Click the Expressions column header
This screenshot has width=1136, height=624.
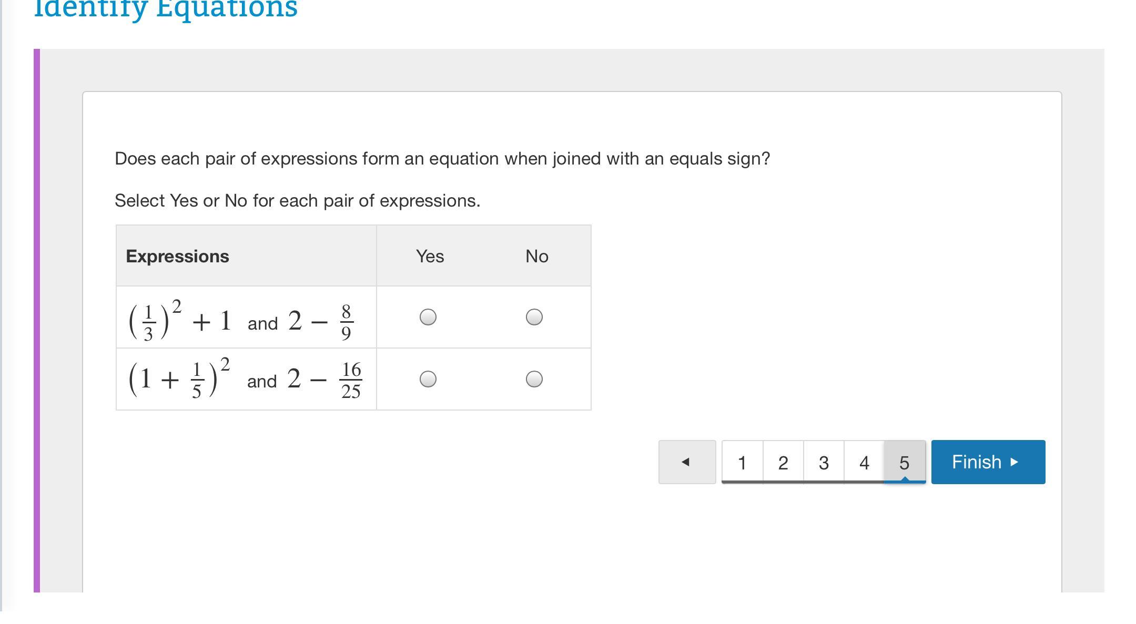pyautogui.click(x=178, y=256)
